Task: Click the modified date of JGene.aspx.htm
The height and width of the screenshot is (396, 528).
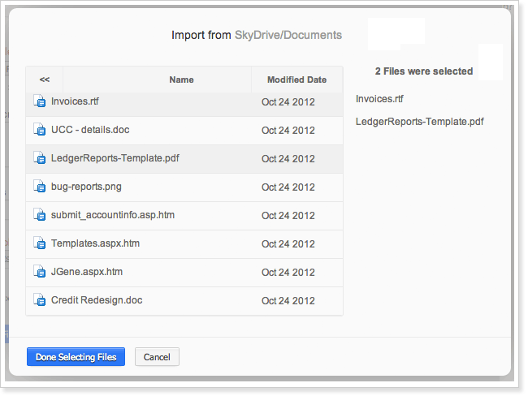Action: [x=288, y=272]
